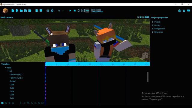Toggle the timeline intervals icon

pyautogui.click(x=87, y=11)
